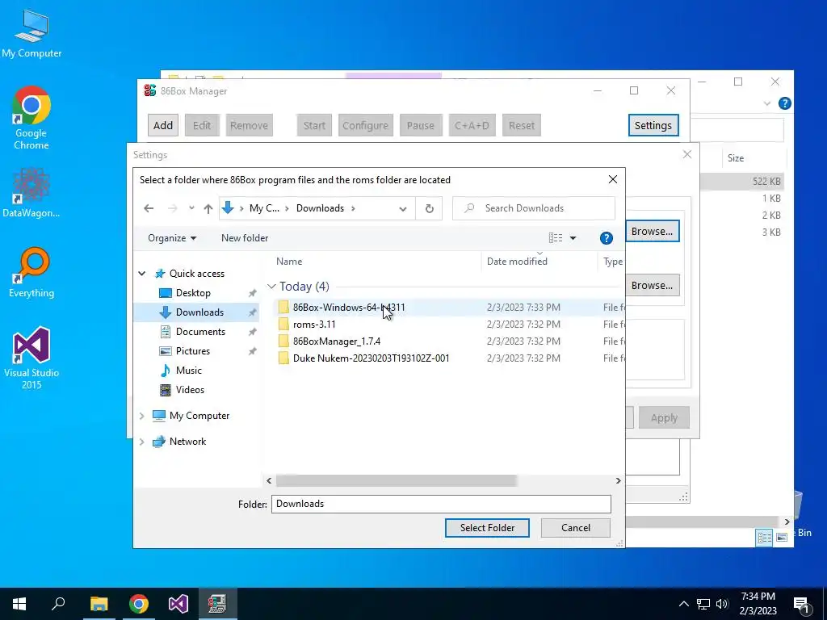Open the notification center
Viewport: 827px width, 620px height.
click(x=801, y=605)
